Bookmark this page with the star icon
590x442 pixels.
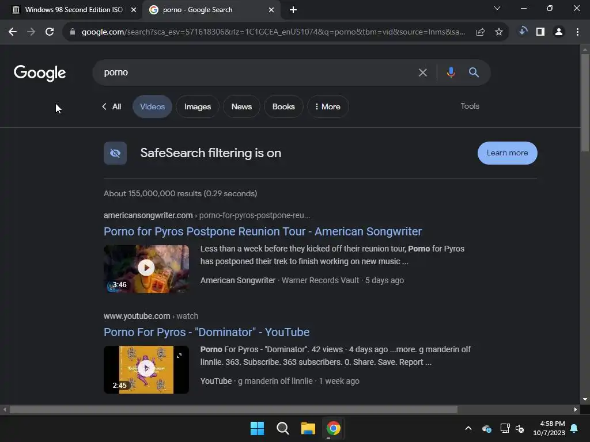click(x=499, y=32)
